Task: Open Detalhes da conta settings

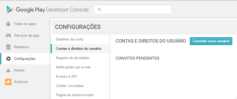Action: 69,39
